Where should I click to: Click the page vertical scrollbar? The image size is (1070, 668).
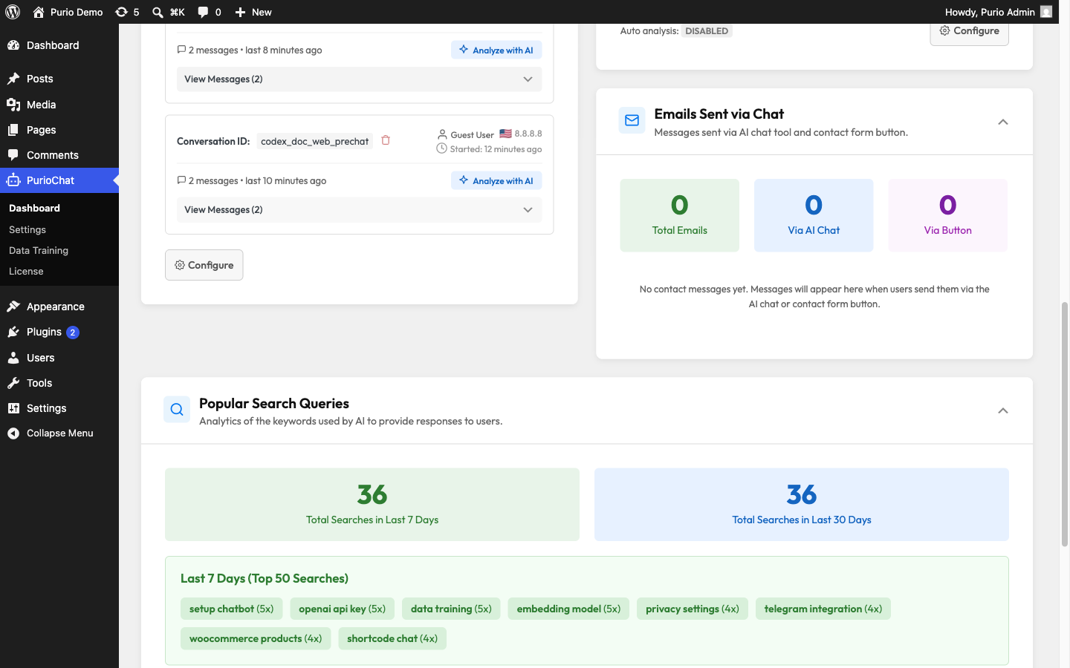point(1065,425)
